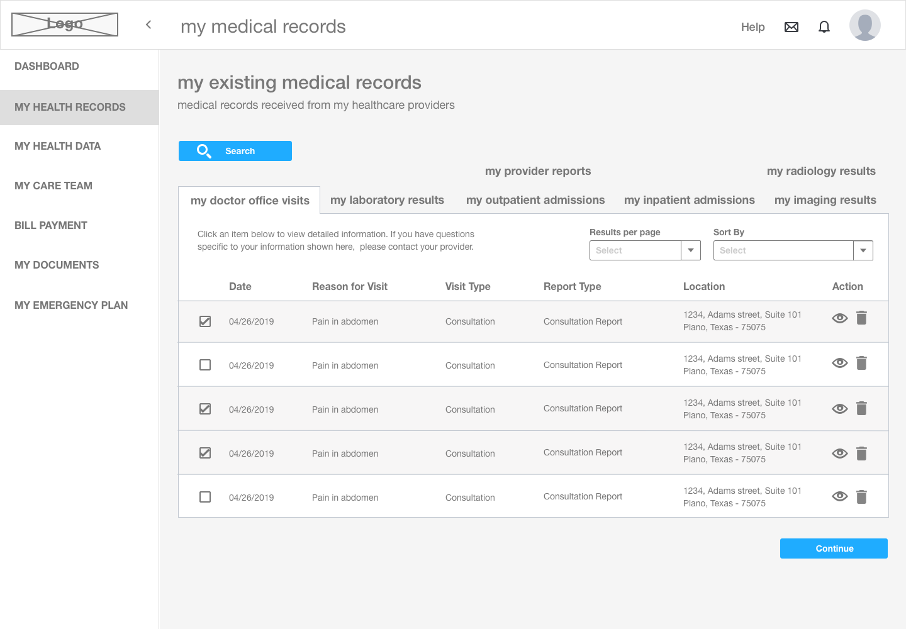906x629 pixels.
Task: Click the Logo in the top left
Action: (64, 24)
